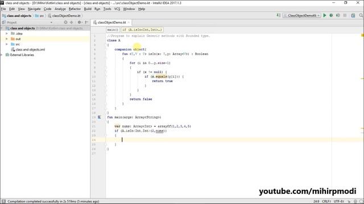The height and width of the screenshot is (204, 364).
Task: Open the Code menu
Action: [47, 9]
